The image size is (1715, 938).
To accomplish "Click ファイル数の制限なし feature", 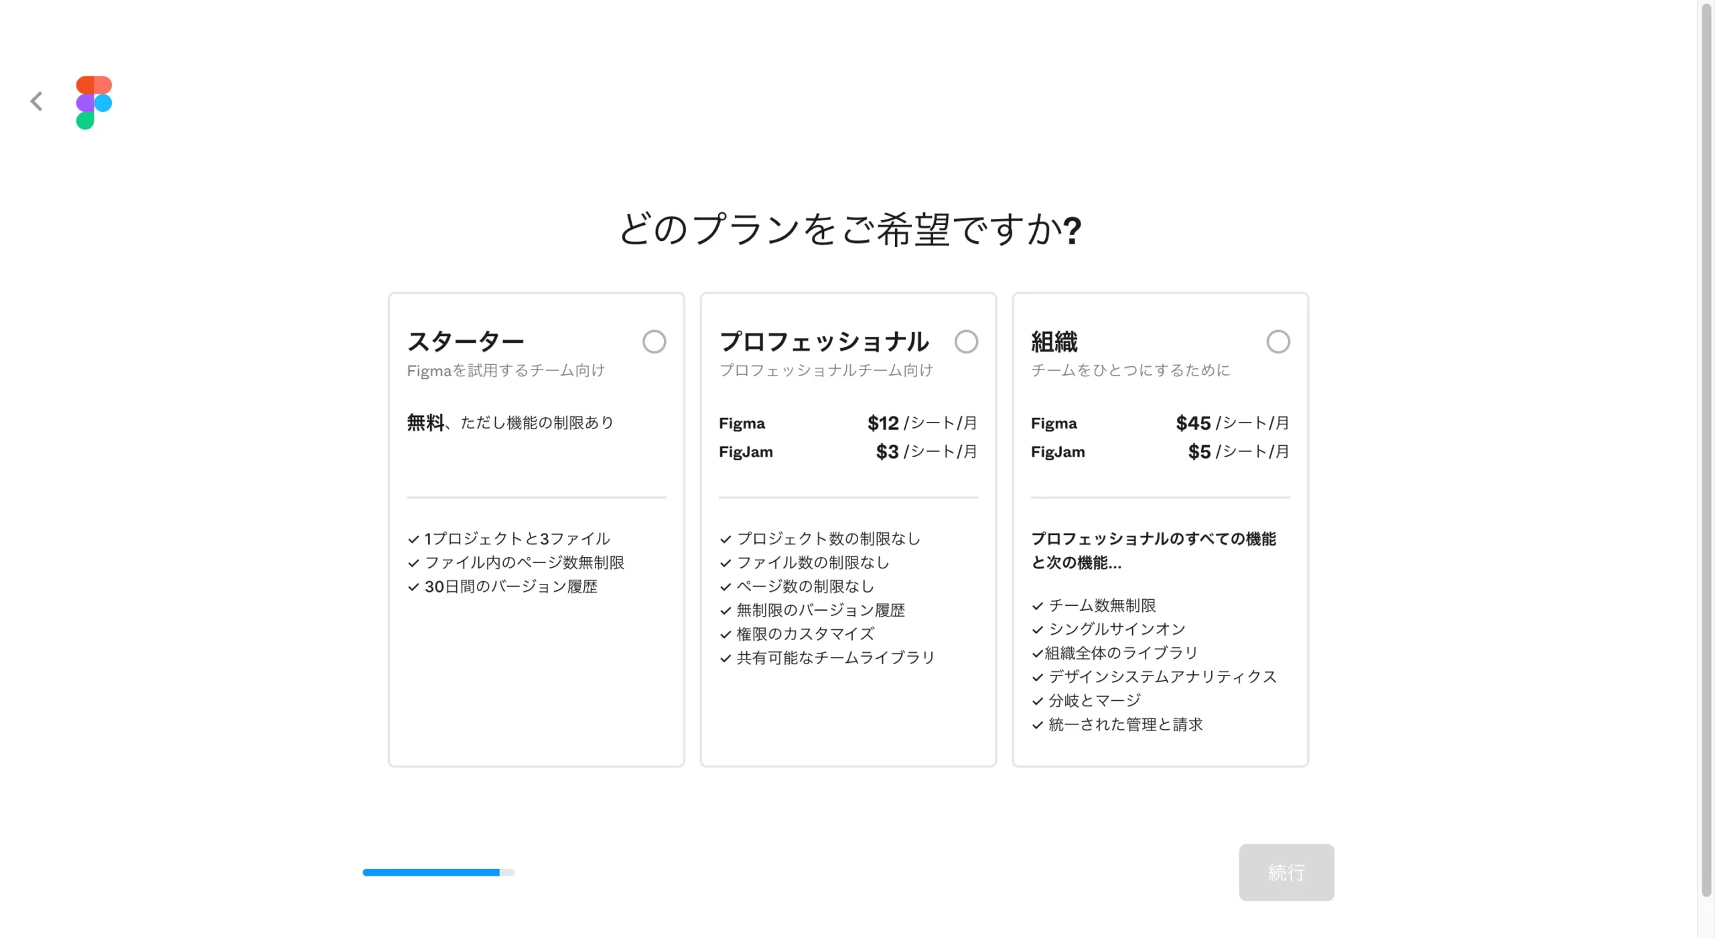I will [x=813, y=562].
